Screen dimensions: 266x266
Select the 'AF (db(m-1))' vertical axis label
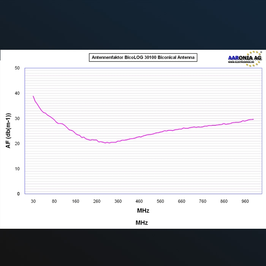coord(8,131)
